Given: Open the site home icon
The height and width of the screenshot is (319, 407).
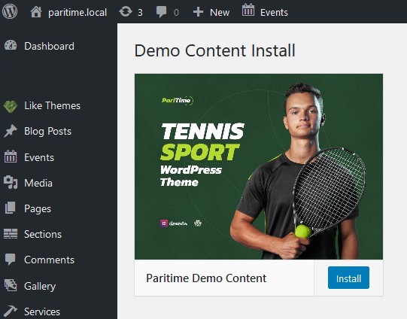Looking at the screenshot, I should (36, 12).
